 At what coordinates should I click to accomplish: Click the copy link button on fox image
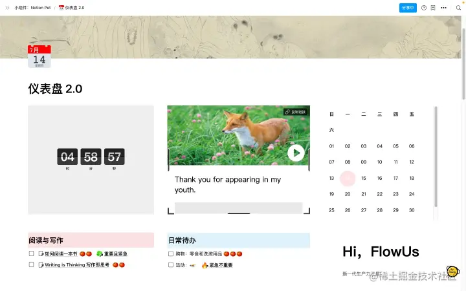(296, 112)
